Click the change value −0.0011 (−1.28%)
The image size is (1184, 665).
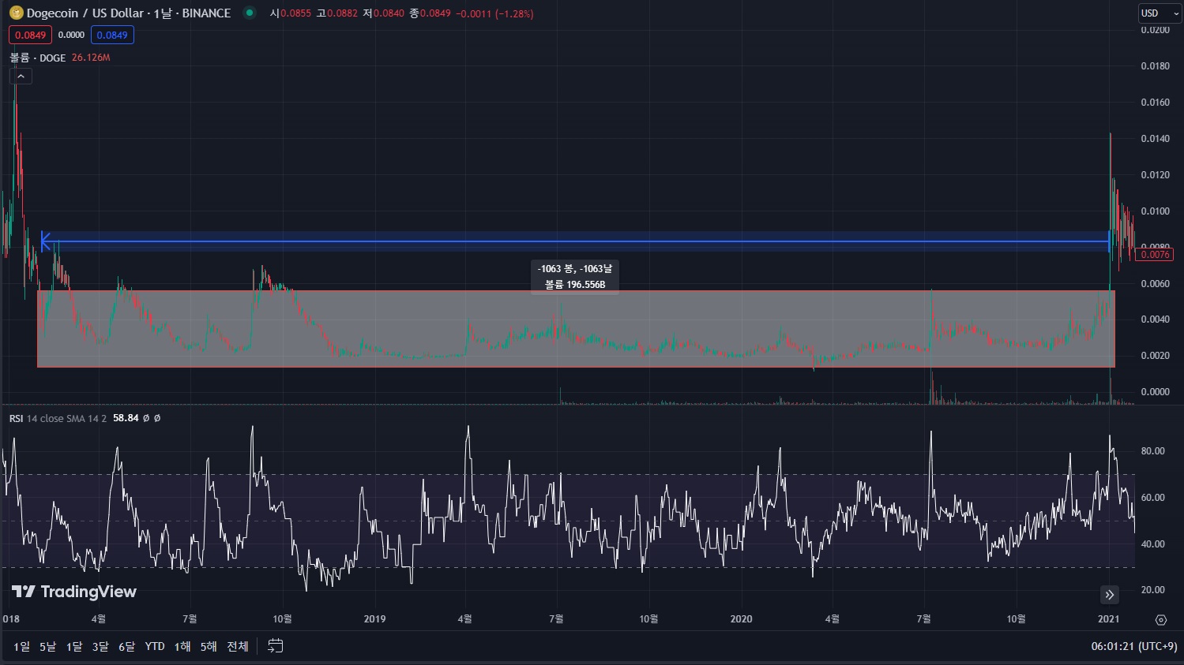click(494, 13)
